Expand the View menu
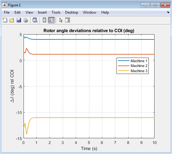Viewport: 172px width, 154px height. [x=29, y=12]
